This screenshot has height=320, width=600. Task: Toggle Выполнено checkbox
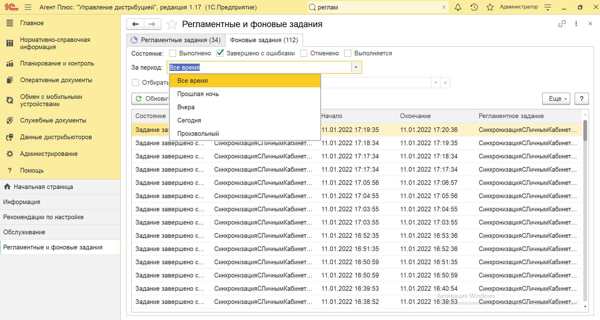(173, 53)
